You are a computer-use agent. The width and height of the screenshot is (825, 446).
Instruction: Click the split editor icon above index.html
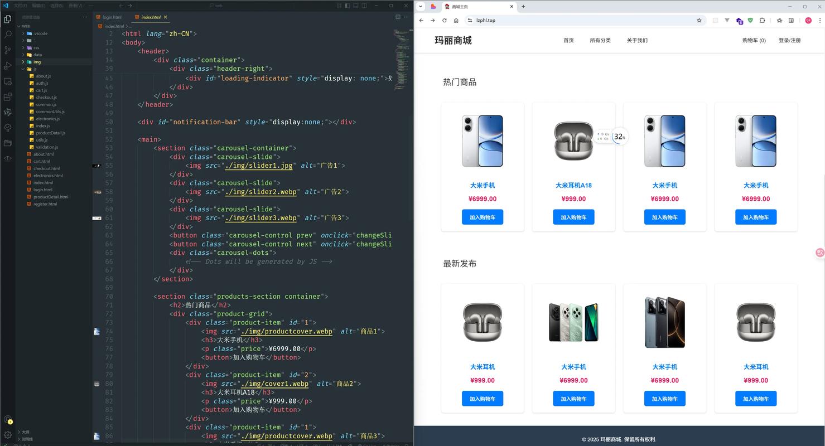397,17
